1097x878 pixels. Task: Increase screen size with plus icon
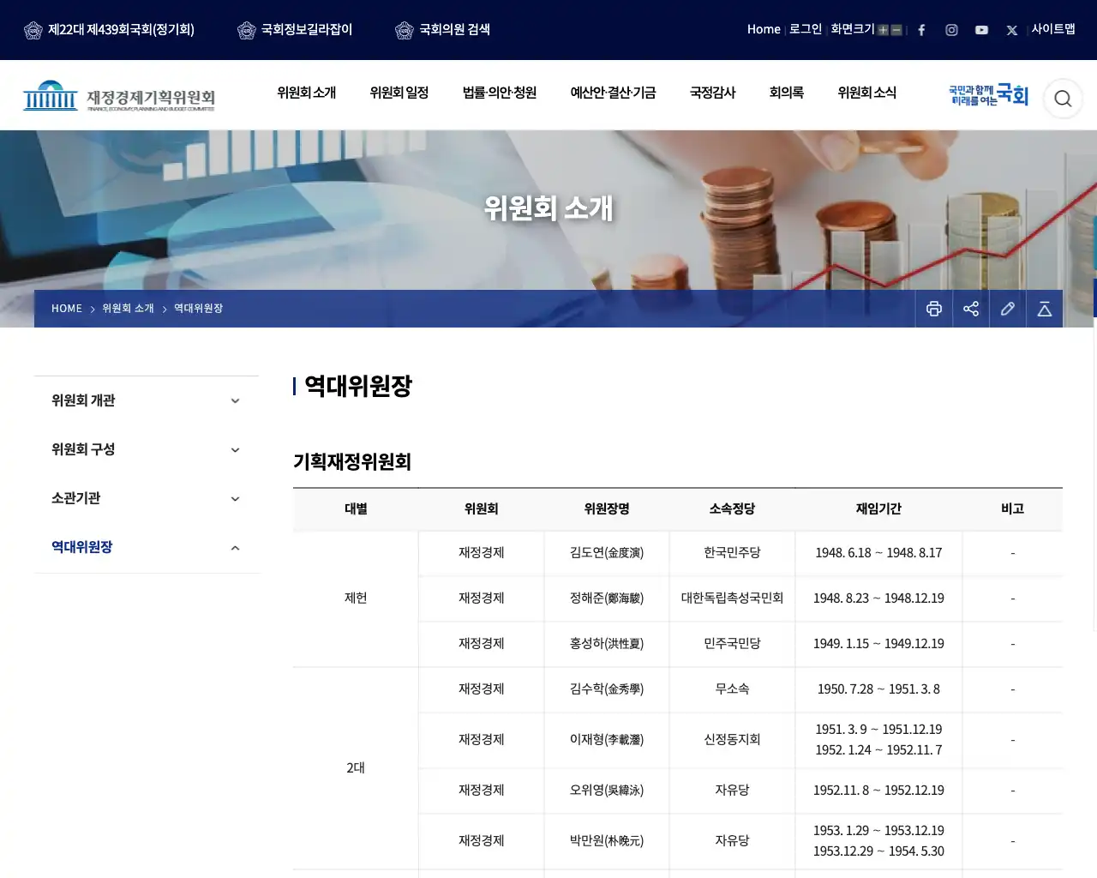[883, 30]
